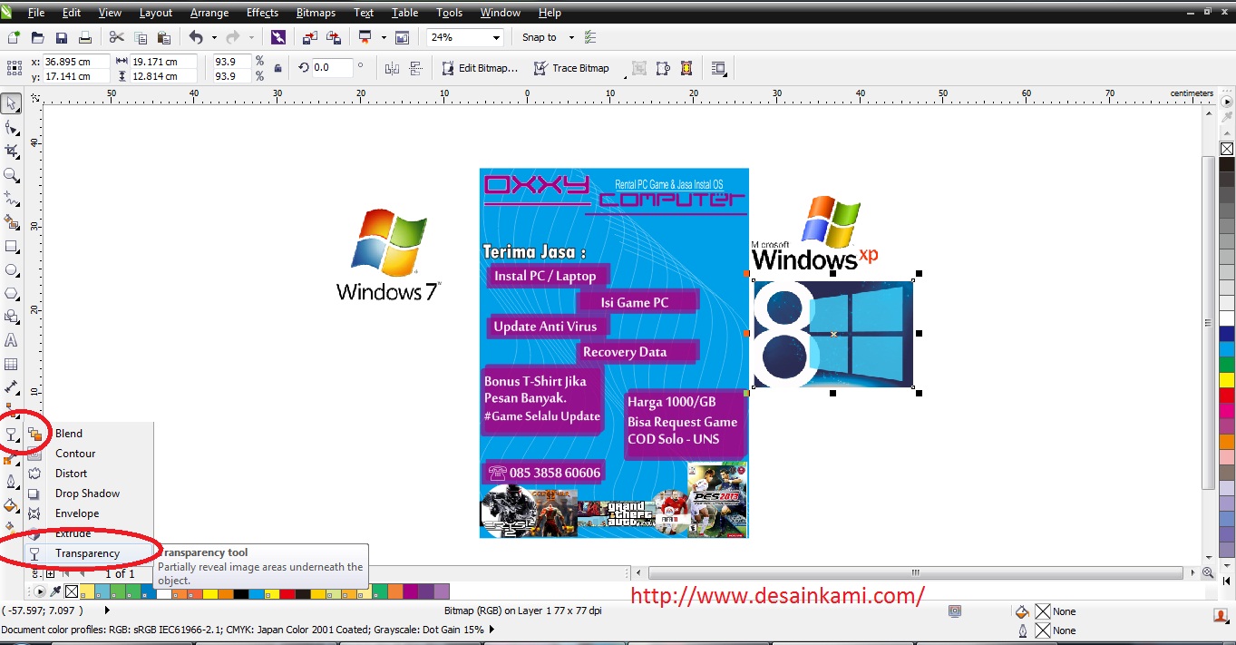Toggle the lock ratio padlock on the property bar
This screenshot has width=1236, height=645.
click(x=278, y=68)
